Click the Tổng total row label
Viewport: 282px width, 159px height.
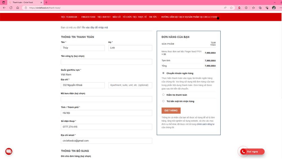[x=164, y=66]
